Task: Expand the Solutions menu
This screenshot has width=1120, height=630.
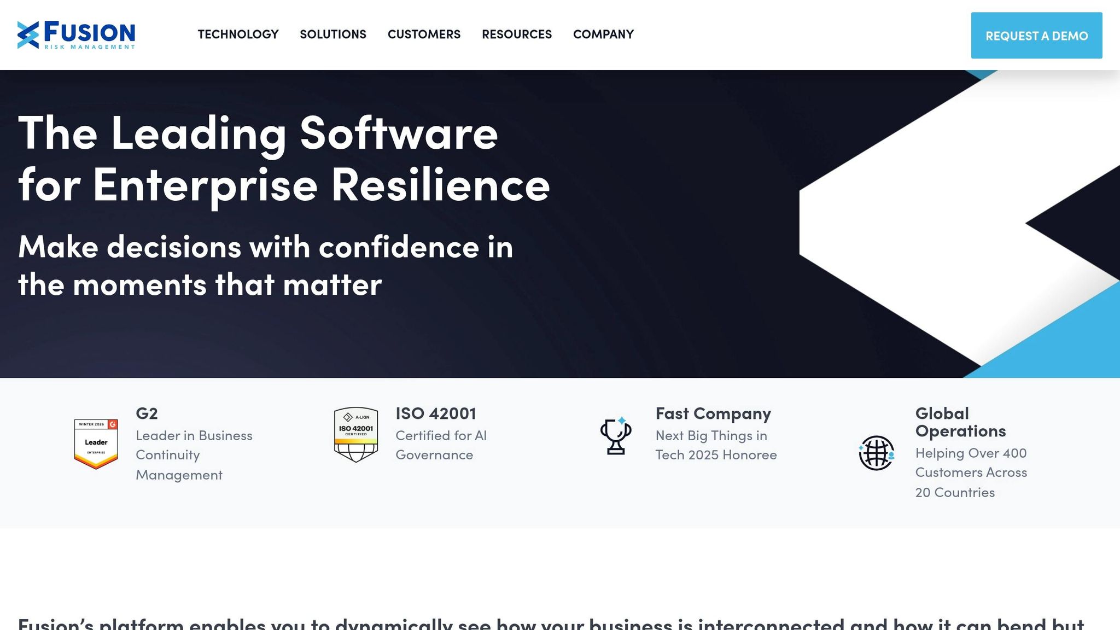Action: (333, 34)
